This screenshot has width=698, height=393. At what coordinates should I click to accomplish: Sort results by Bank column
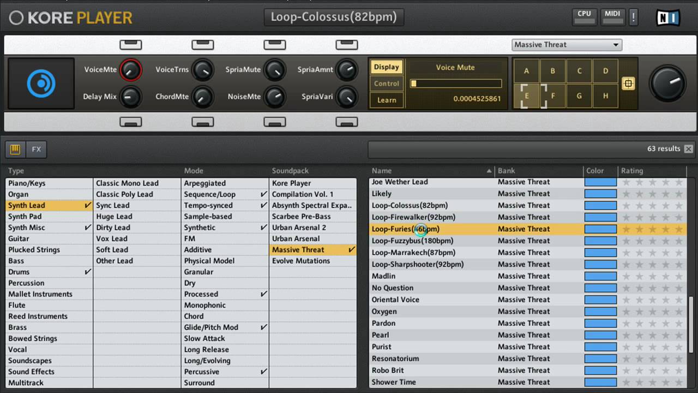click(x=539, y=171)
